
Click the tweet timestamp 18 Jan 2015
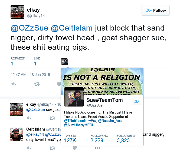coord(30,75)
